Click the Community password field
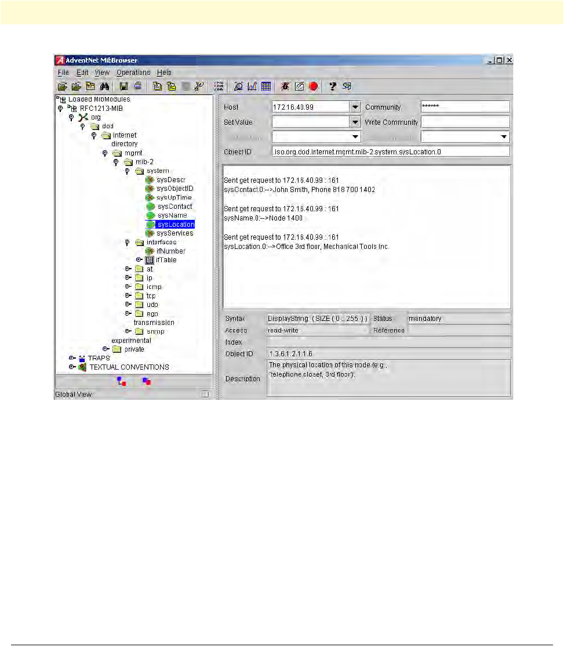 (x=465, y=107)
